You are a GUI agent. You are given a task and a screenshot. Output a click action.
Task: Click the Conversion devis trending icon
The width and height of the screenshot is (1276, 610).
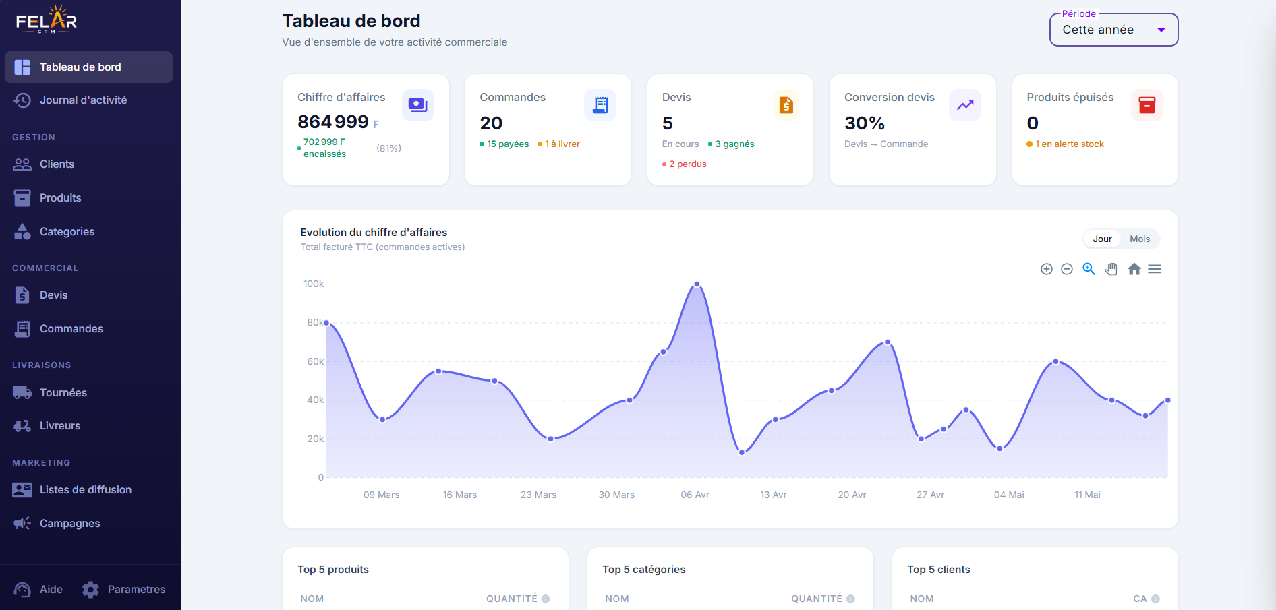point(965,105)
